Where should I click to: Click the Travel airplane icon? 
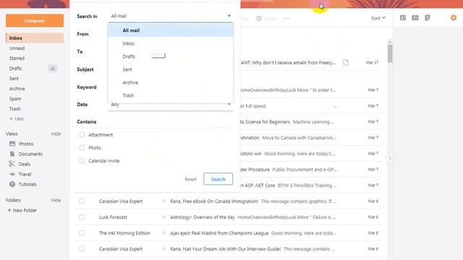click(x=12, y=174)
